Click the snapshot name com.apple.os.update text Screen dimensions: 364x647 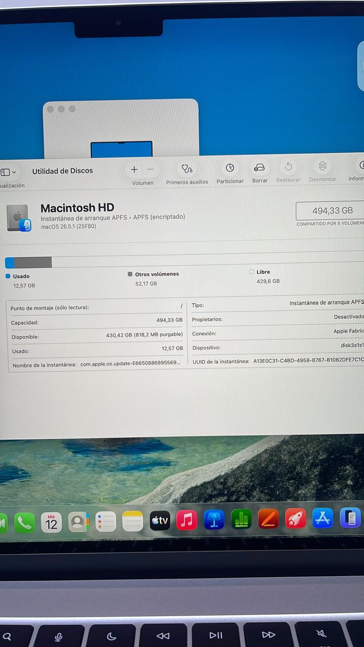[130, 363]
